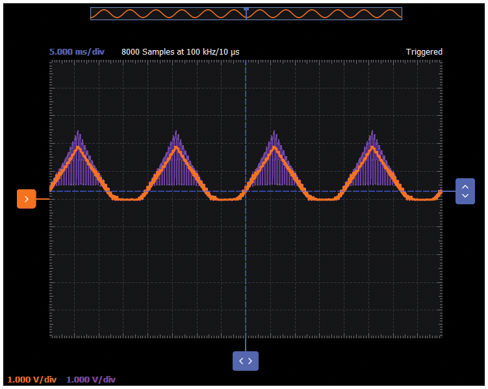Click the left arrow on the horizontal position handle

pyautogui.click(x=240, y=360)
